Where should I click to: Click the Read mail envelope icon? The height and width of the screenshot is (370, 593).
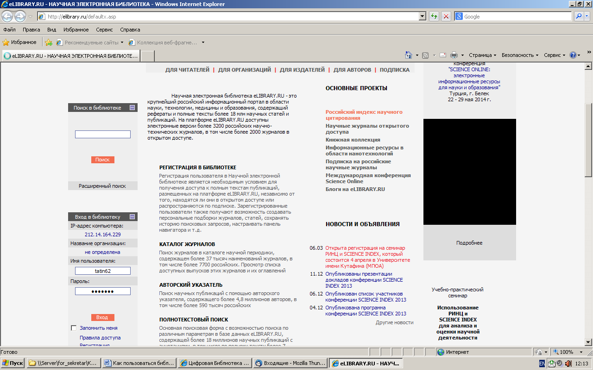[x=442, y=55]
